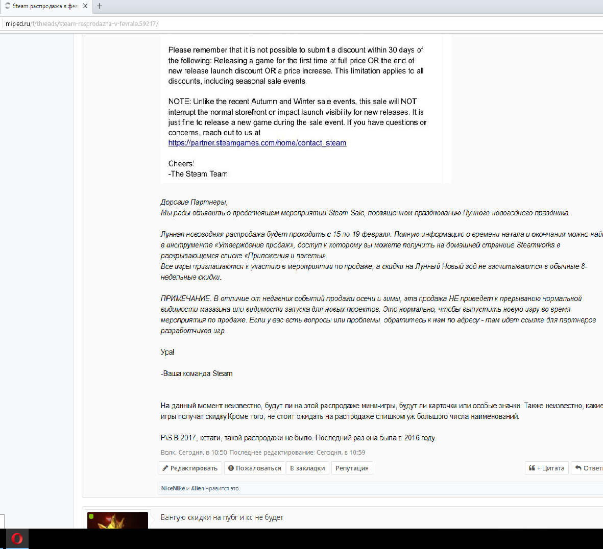The width and height of the screenshot is (603, 549).
Task: Open partner.steamgames.com contact_steam link
Action: click(257, 143)
